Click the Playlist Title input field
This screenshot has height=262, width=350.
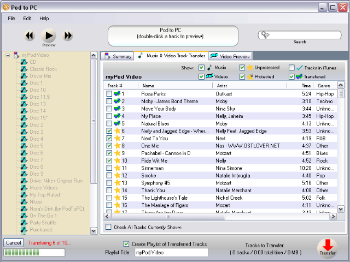click(171, 252)
